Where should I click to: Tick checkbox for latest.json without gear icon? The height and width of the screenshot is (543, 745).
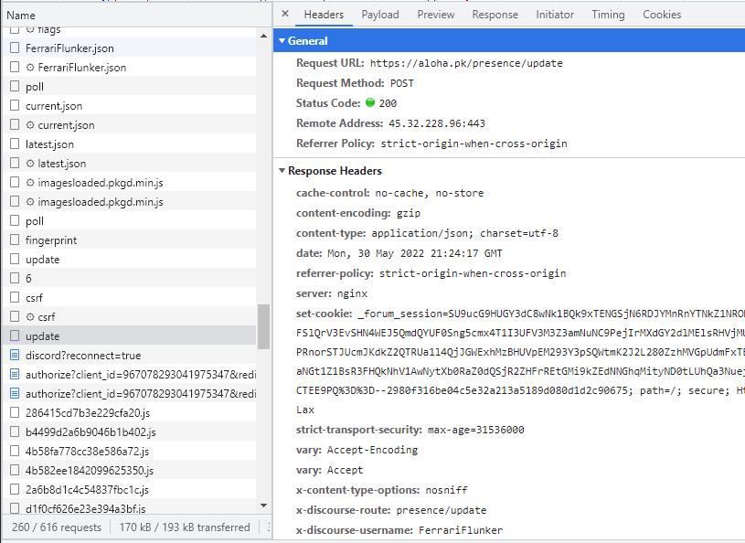coord(15,144)
